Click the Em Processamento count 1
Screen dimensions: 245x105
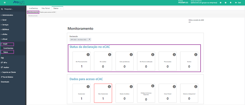[81, 67]
